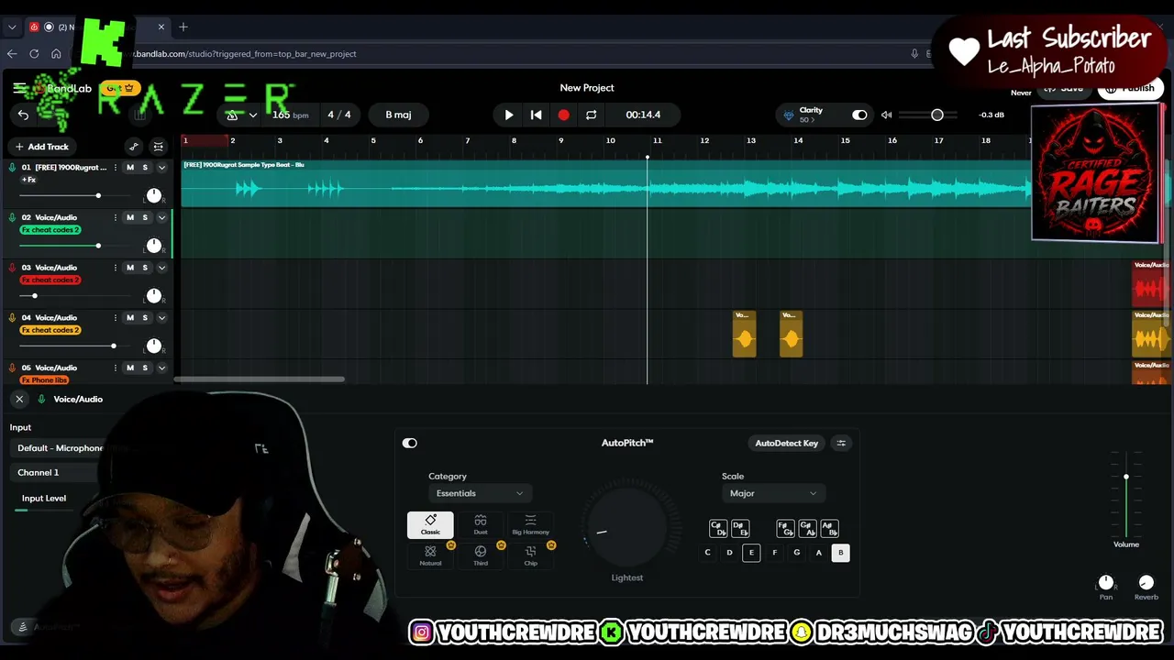Open AutoPitch advanced settings sliders icon
Viewport: 1174px width, 660px height.
[x=841, y=443]
